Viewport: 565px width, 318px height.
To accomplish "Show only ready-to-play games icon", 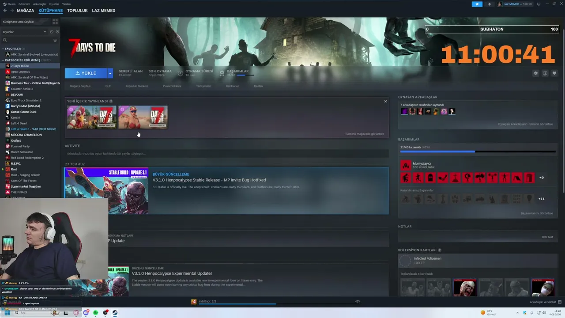I will pyautogui.click(x=57, y=32).
